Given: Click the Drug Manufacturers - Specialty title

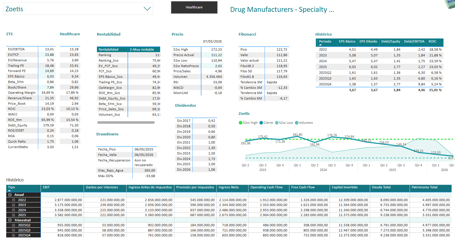Looking at the screenshot, I should click(x=282, y=10).
